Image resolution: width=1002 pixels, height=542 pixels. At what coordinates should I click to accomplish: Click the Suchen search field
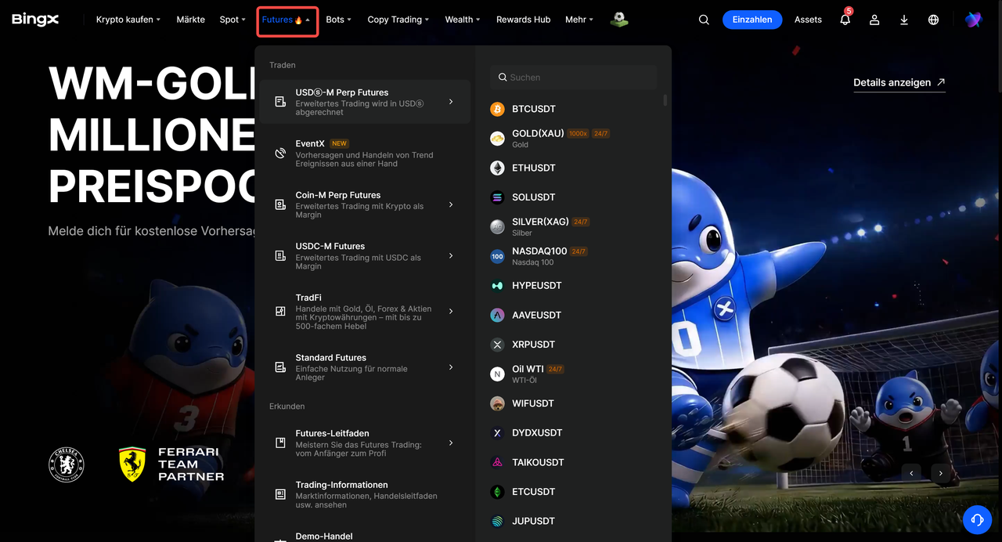573,78
